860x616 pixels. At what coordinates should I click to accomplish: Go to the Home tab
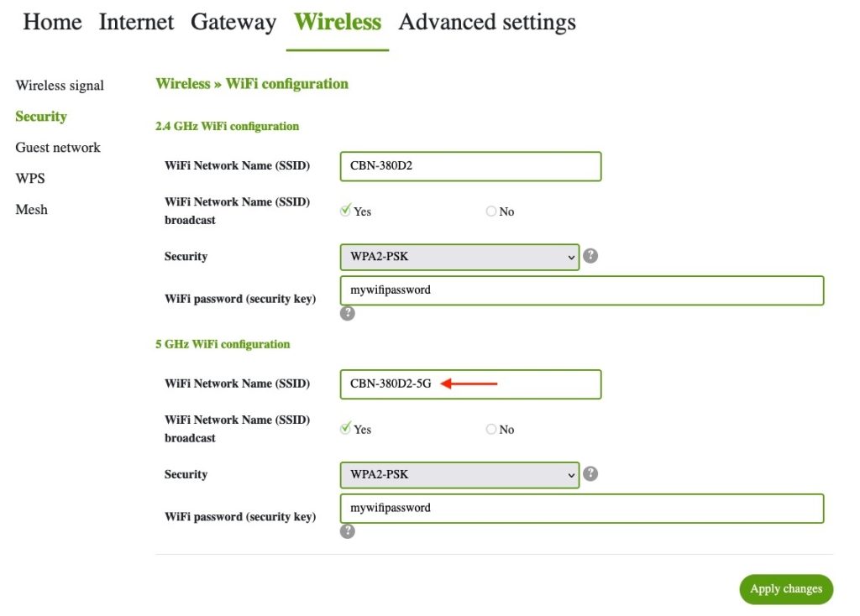[52, 23]
